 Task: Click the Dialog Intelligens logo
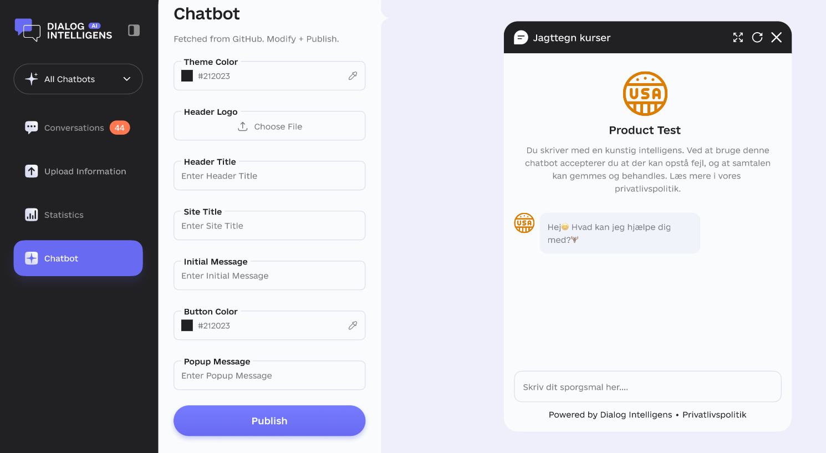[63, 30]
